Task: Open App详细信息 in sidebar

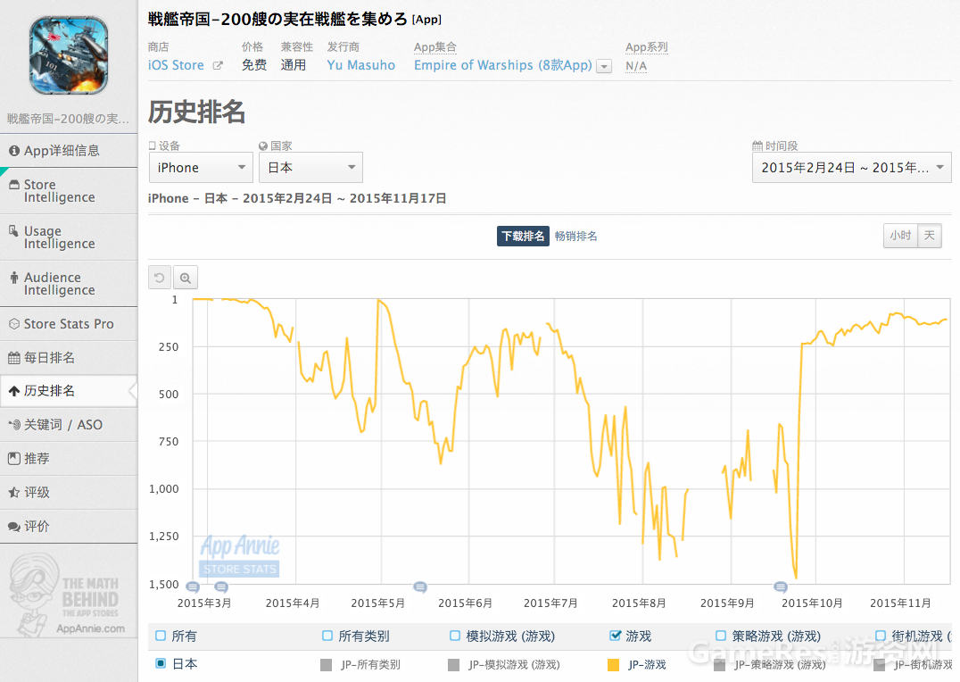Action: 69,151
